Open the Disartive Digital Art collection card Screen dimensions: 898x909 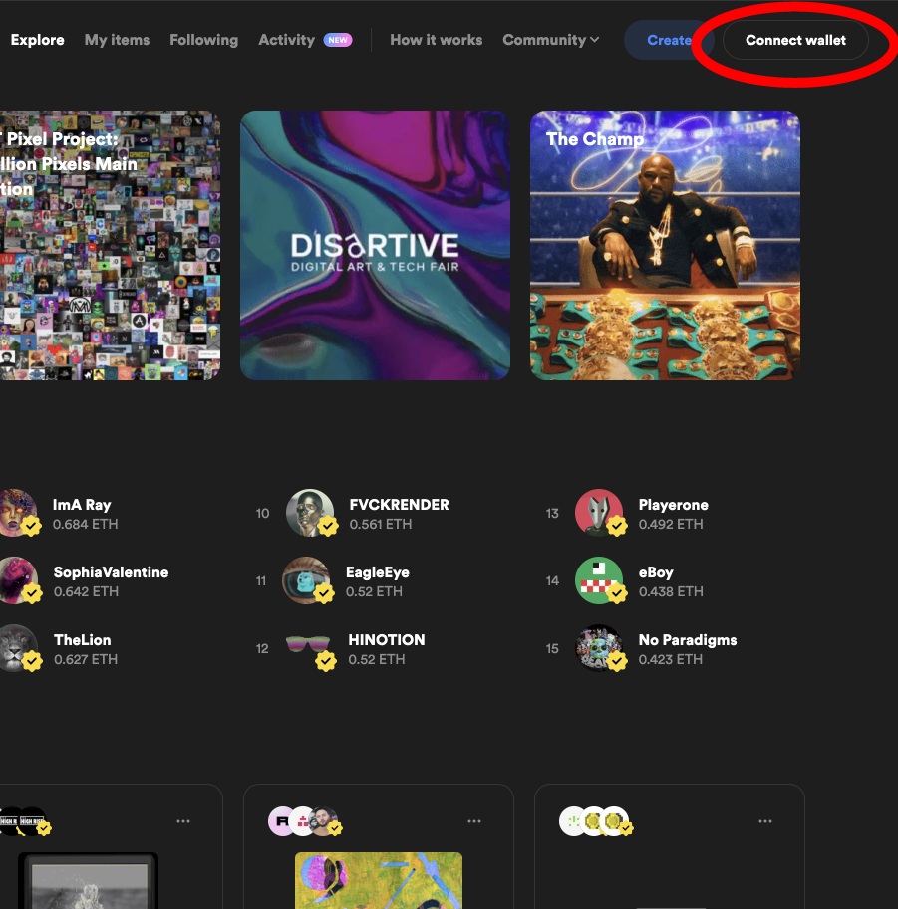click(x=375, y=245)
